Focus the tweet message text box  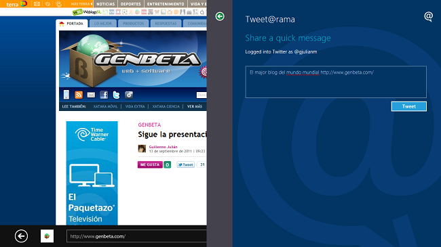coord(336,82)
